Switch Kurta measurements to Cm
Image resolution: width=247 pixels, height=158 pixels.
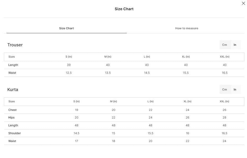pos(225,89)
